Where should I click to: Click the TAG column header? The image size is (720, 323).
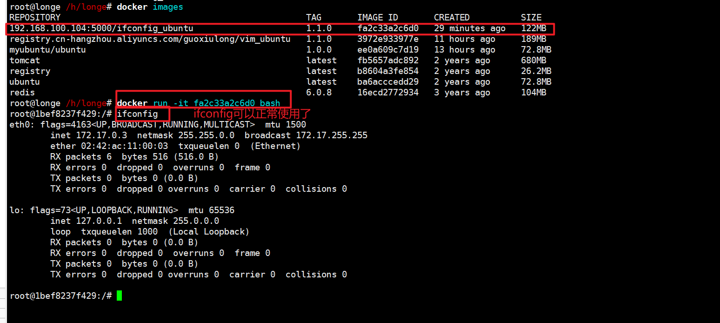[314, 18]
